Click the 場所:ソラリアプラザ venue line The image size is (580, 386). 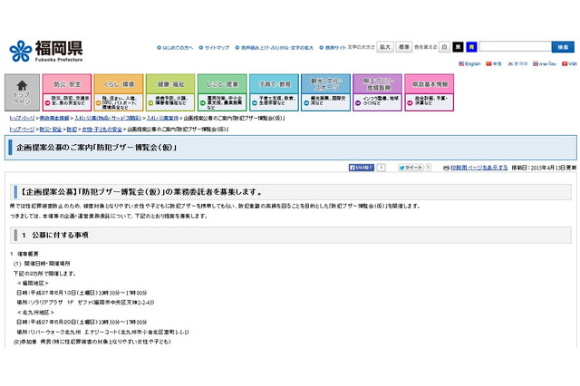(85, 303)
